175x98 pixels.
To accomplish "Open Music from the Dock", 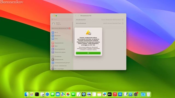I will click(x=115, y=94).
